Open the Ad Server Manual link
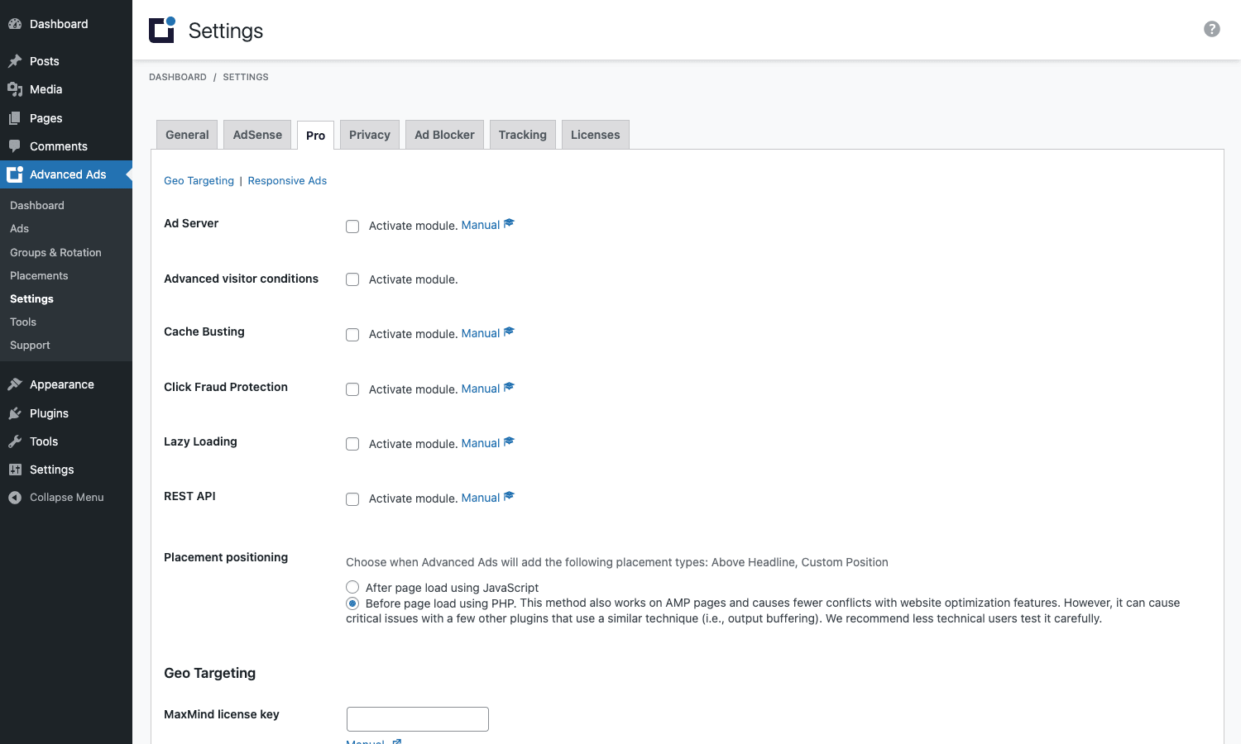The image size is (1241, 744). point(480,225)
